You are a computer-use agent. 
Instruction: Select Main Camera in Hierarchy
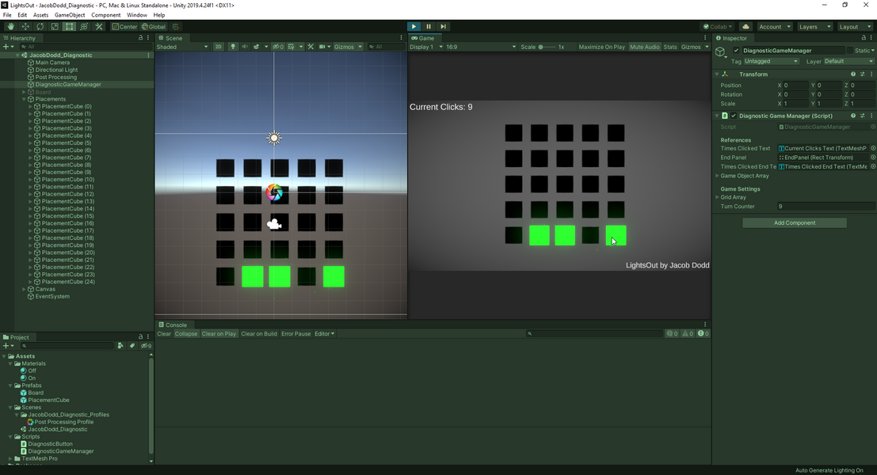click(52, 63)
